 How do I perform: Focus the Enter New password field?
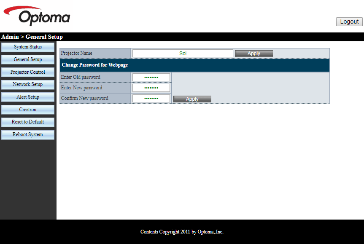[x=151, y=88]
